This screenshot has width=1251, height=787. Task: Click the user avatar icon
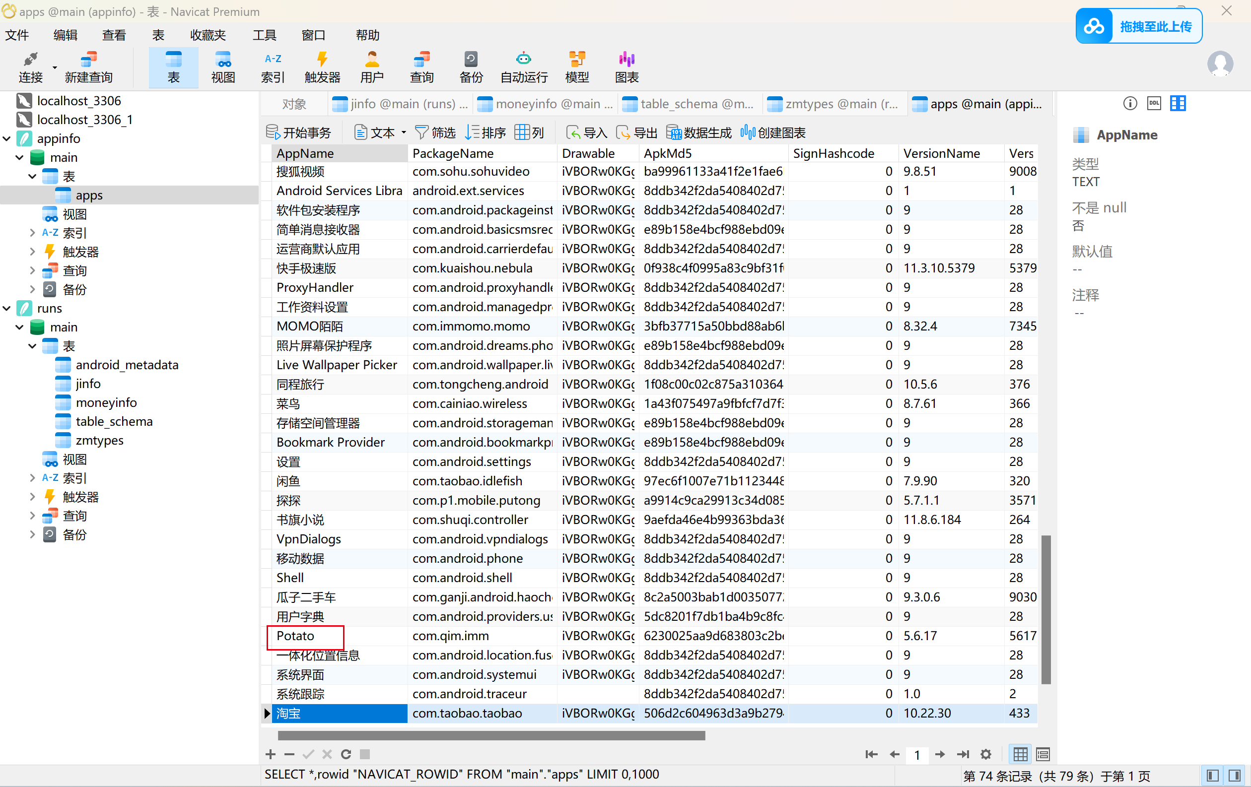coord(1220,64)
